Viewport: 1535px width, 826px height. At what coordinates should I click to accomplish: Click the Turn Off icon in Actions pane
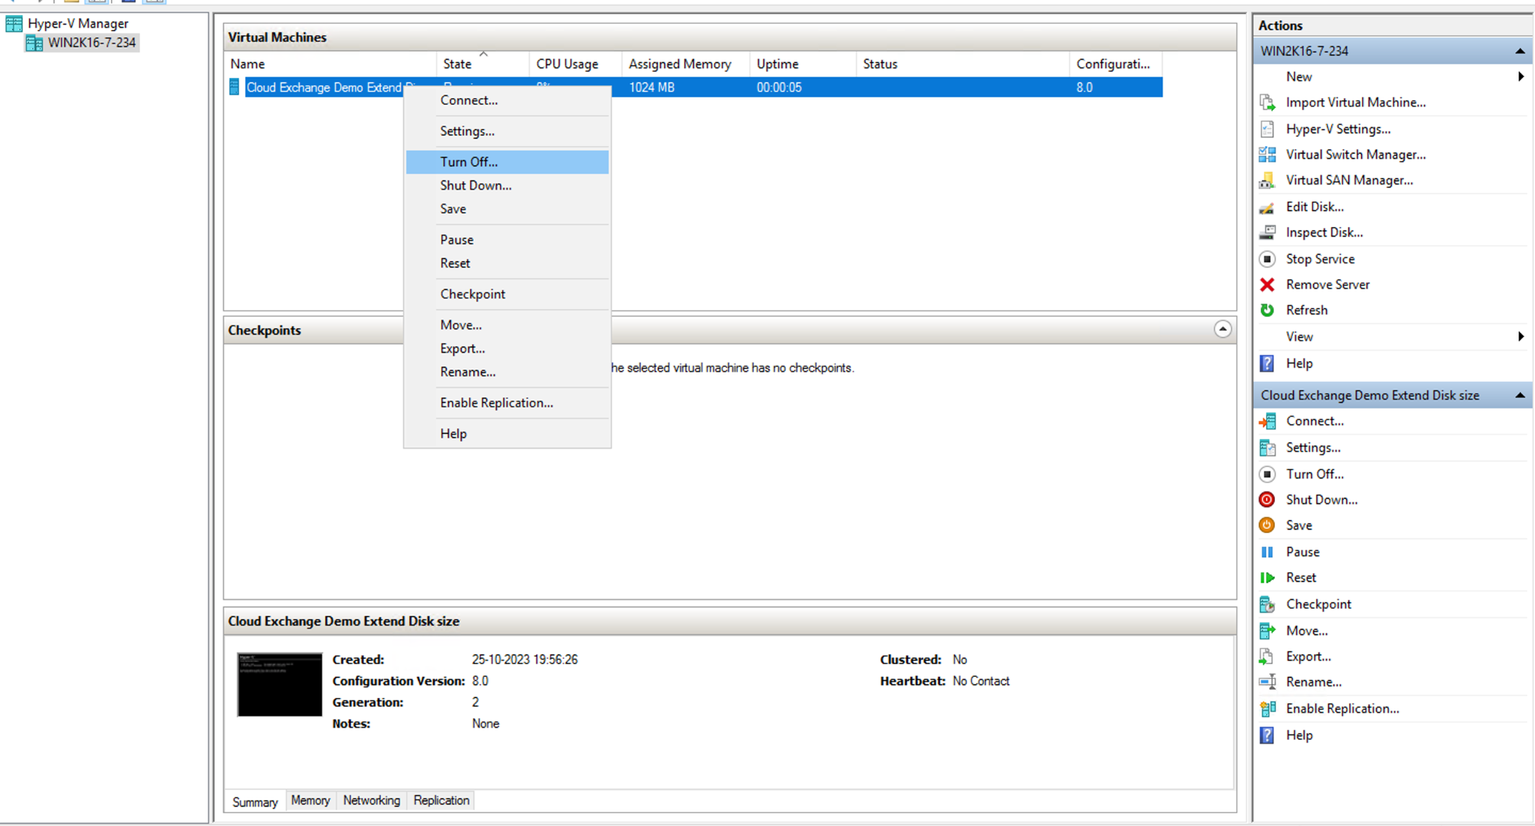click(1267, 474)
